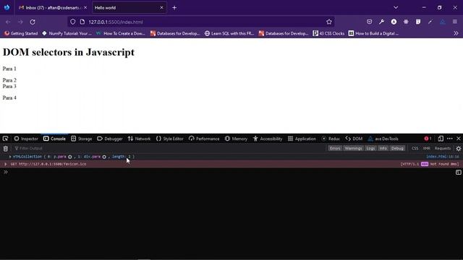Viewport: 463px width, 260px height.
Task: Open the tracking protection shield icon
Action: 72,22
